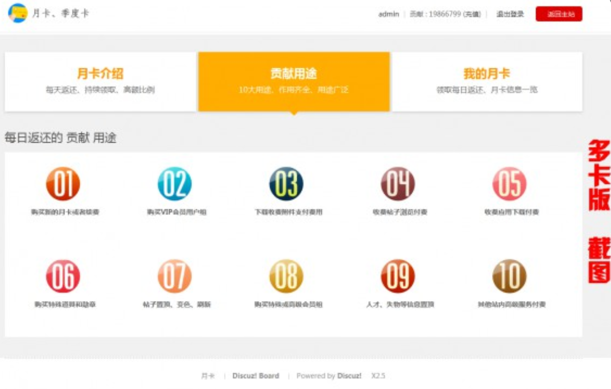Viewport: 611px width, 389px height.
Task: Open the 我的月卡 tab
Action: pyautogui.click(x=487, y=82)
